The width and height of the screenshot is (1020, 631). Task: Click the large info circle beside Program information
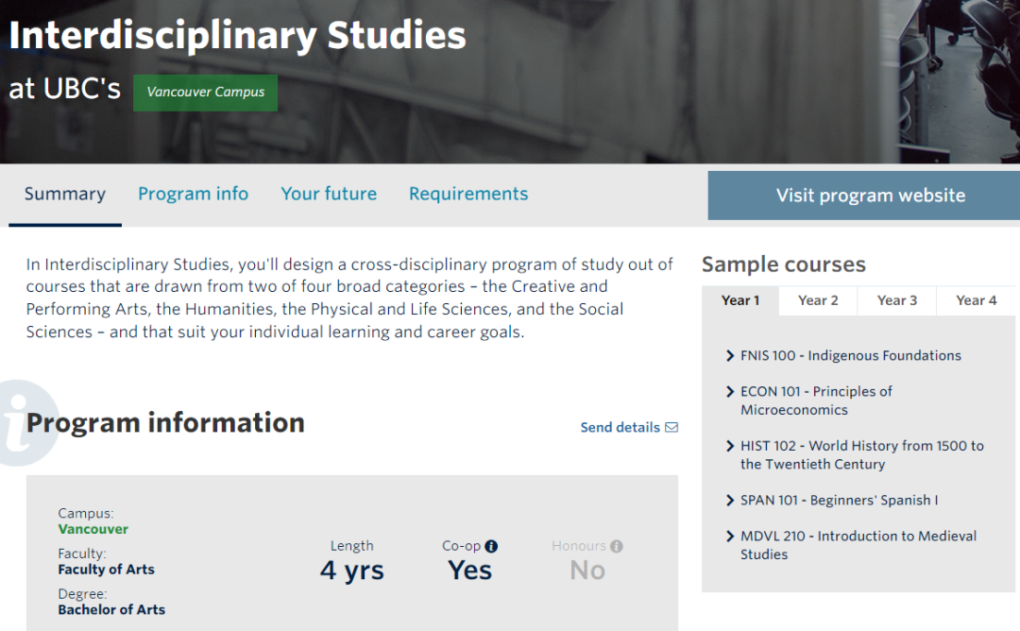tap(21, 423)
